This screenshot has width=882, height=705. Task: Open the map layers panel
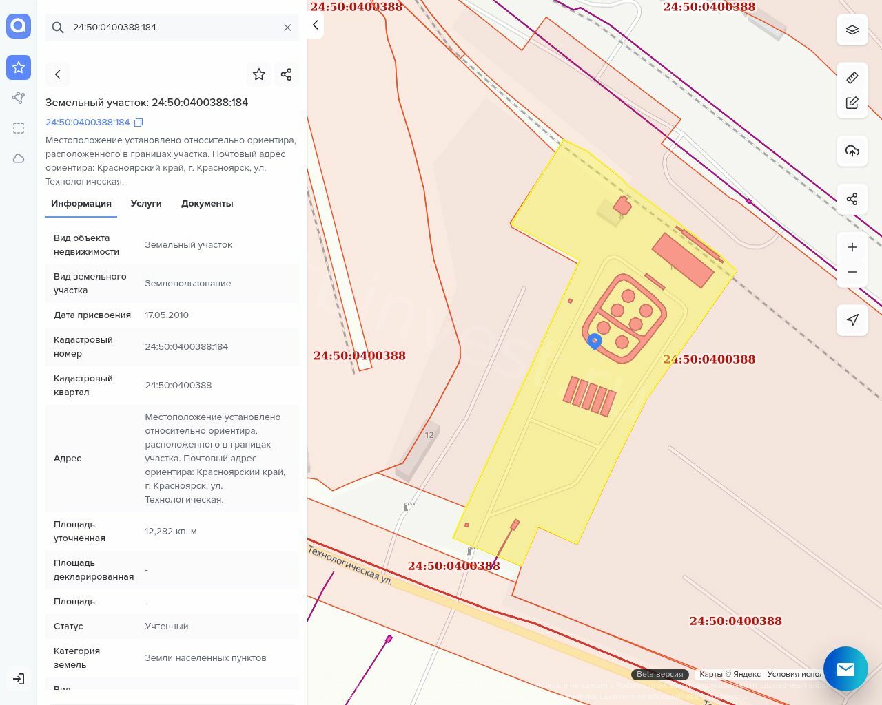pos(852,30)
